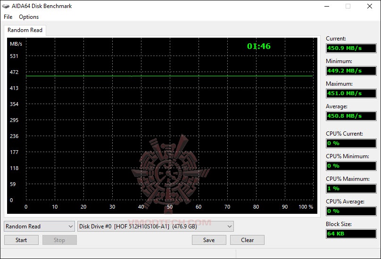Click the Stop button

click(59, 240)
